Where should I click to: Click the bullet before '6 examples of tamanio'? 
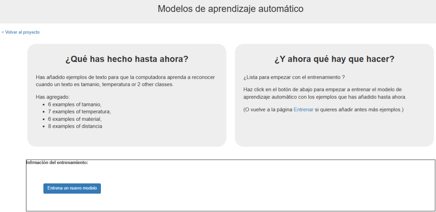click(44, 104)
